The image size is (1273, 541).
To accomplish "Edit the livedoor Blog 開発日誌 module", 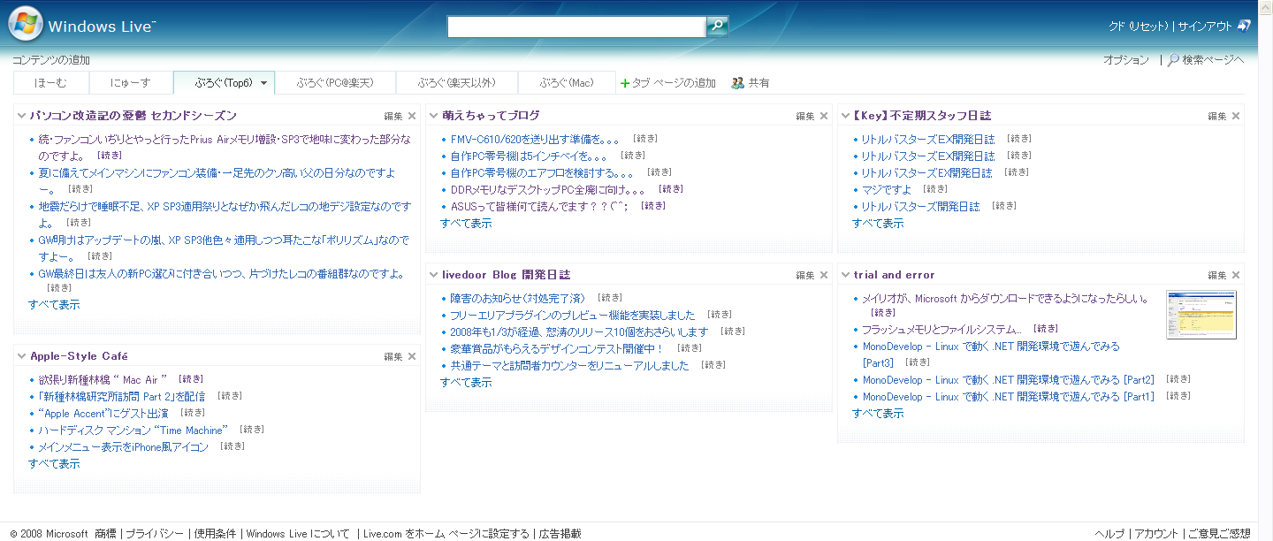I will [805, 275].
